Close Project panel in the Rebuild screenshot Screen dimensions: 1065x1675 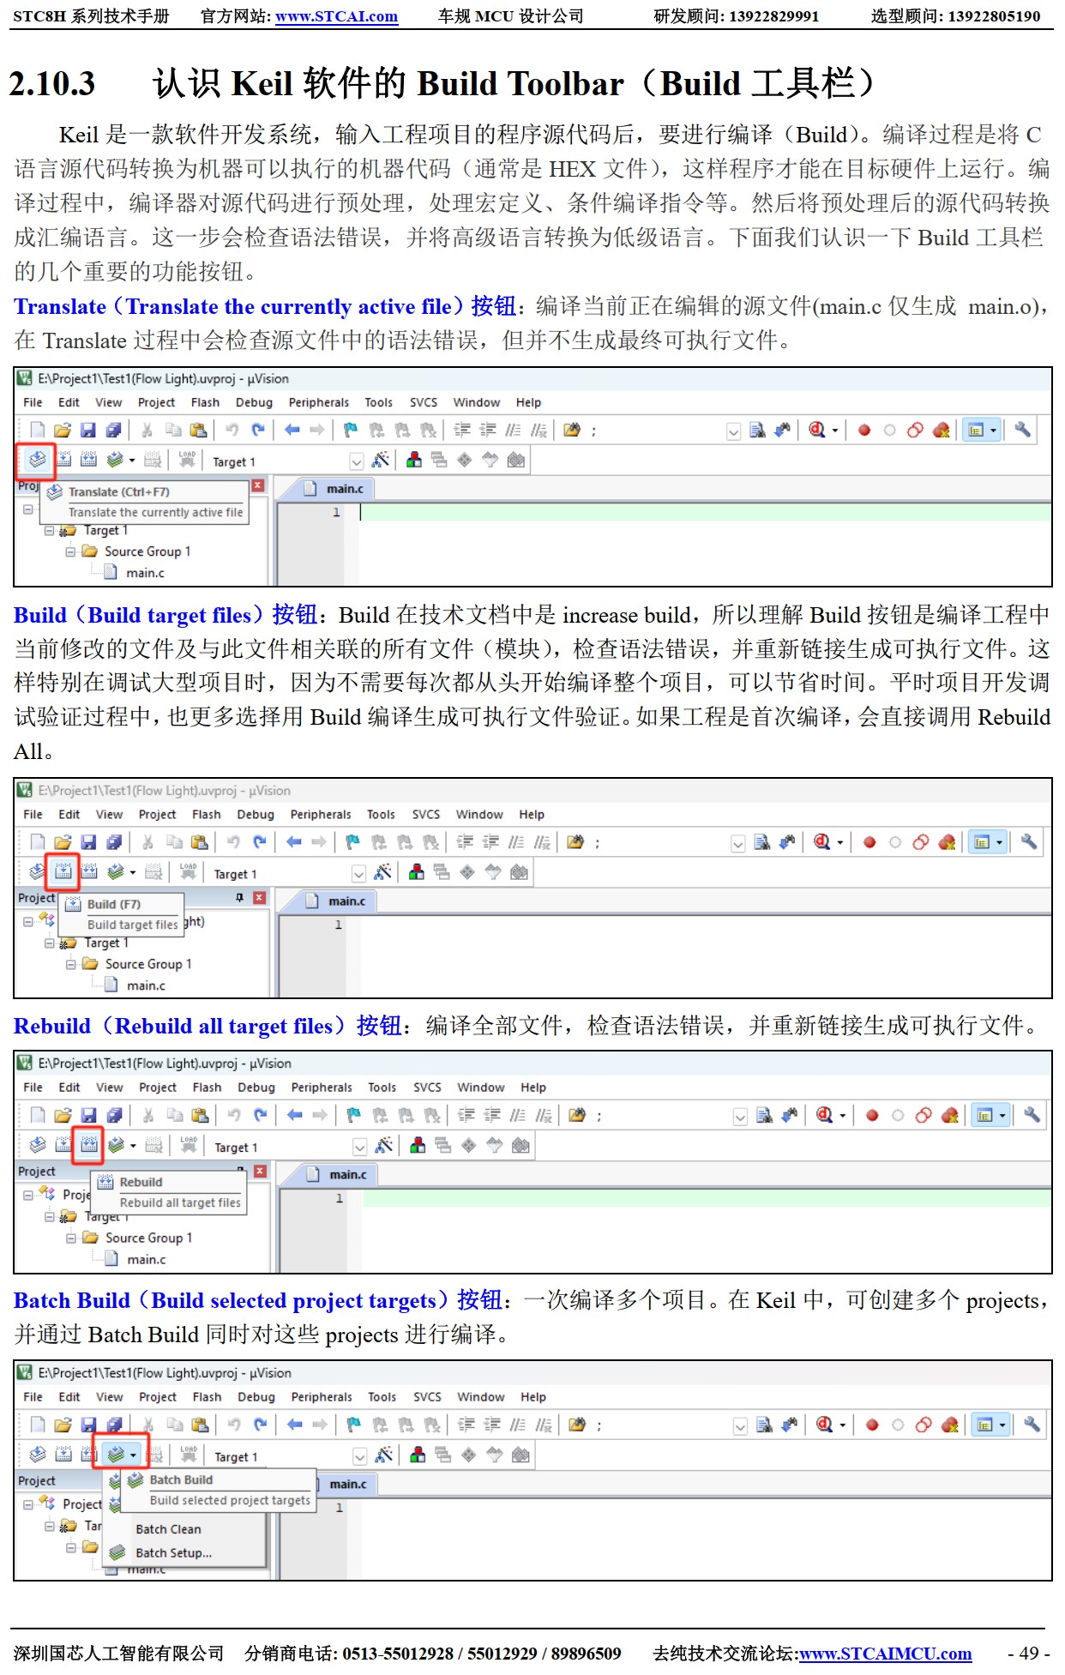(260, 1172)
